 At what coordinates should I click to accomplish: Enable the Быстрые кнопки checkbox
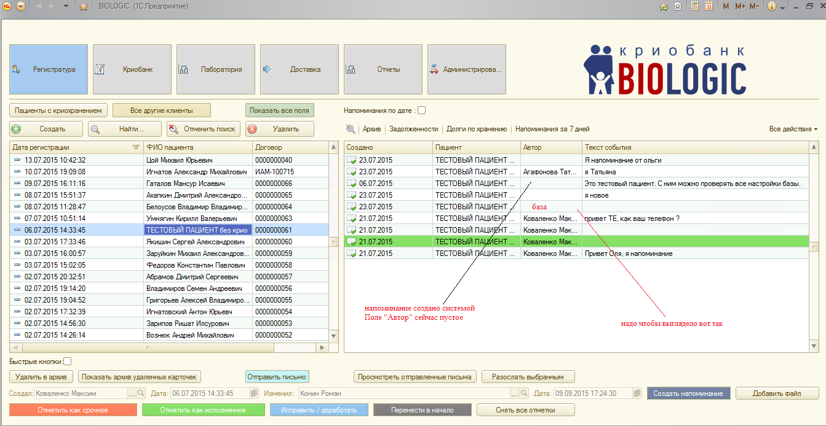[x=68, y=362]
